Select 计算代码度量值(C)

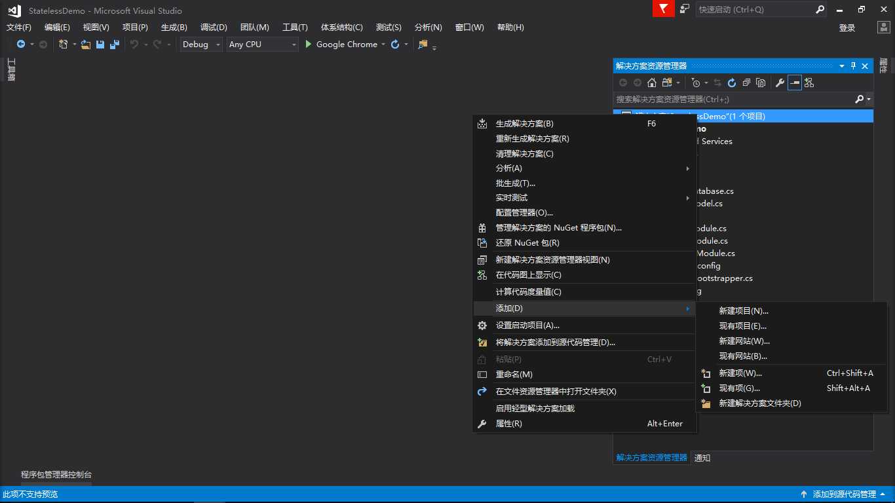pos(584,292)
